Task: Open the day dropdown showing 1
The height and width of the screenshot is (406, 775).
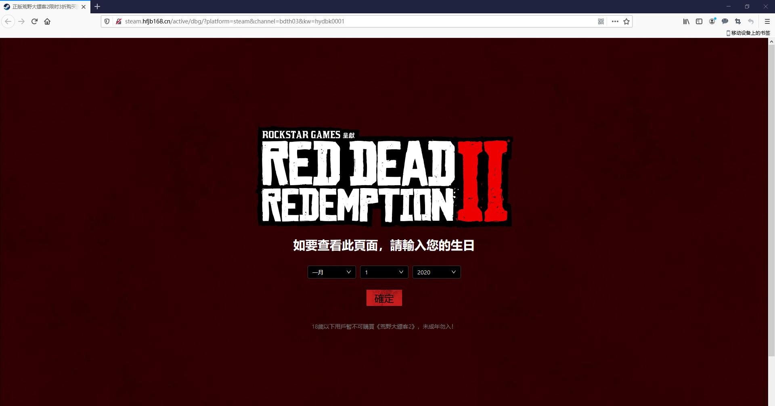Action: [x=384, y=272]
